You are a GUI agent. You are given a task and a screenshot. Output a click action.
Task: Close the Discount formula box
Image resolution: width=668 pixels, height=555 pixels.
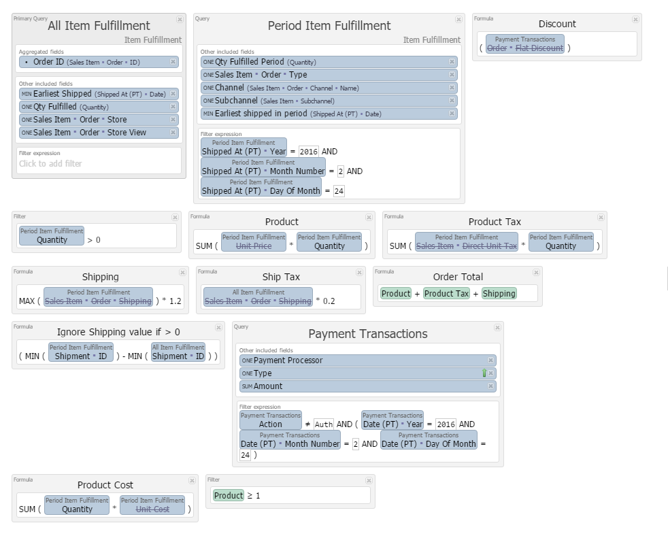tap(635, 20)
